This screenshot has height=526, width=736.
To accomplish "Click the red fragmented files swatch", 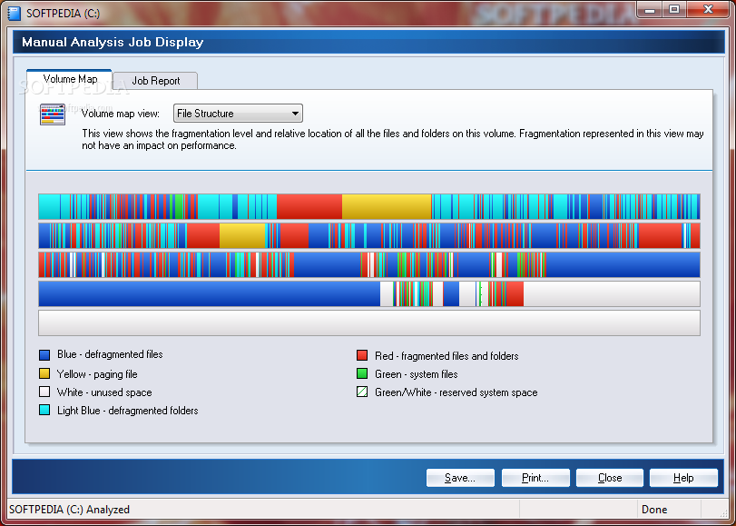I will (362, 355).
